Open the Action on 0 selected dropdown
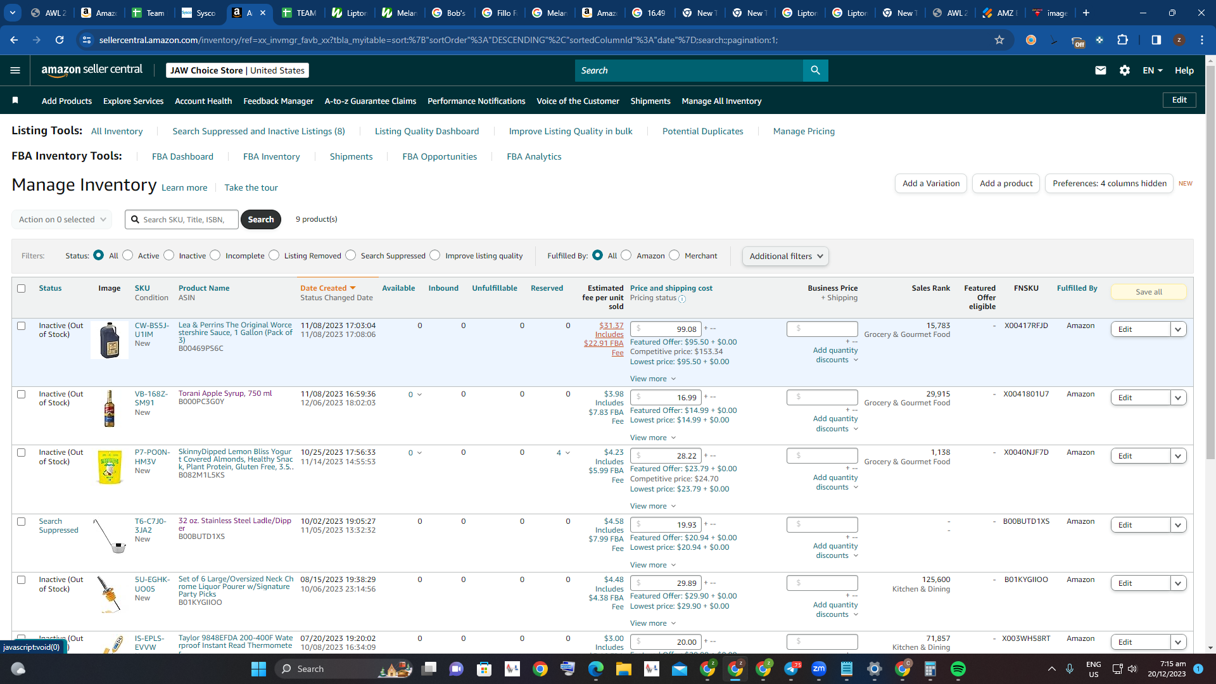The width and height of the screenshot is (1216, 684). 61,220
